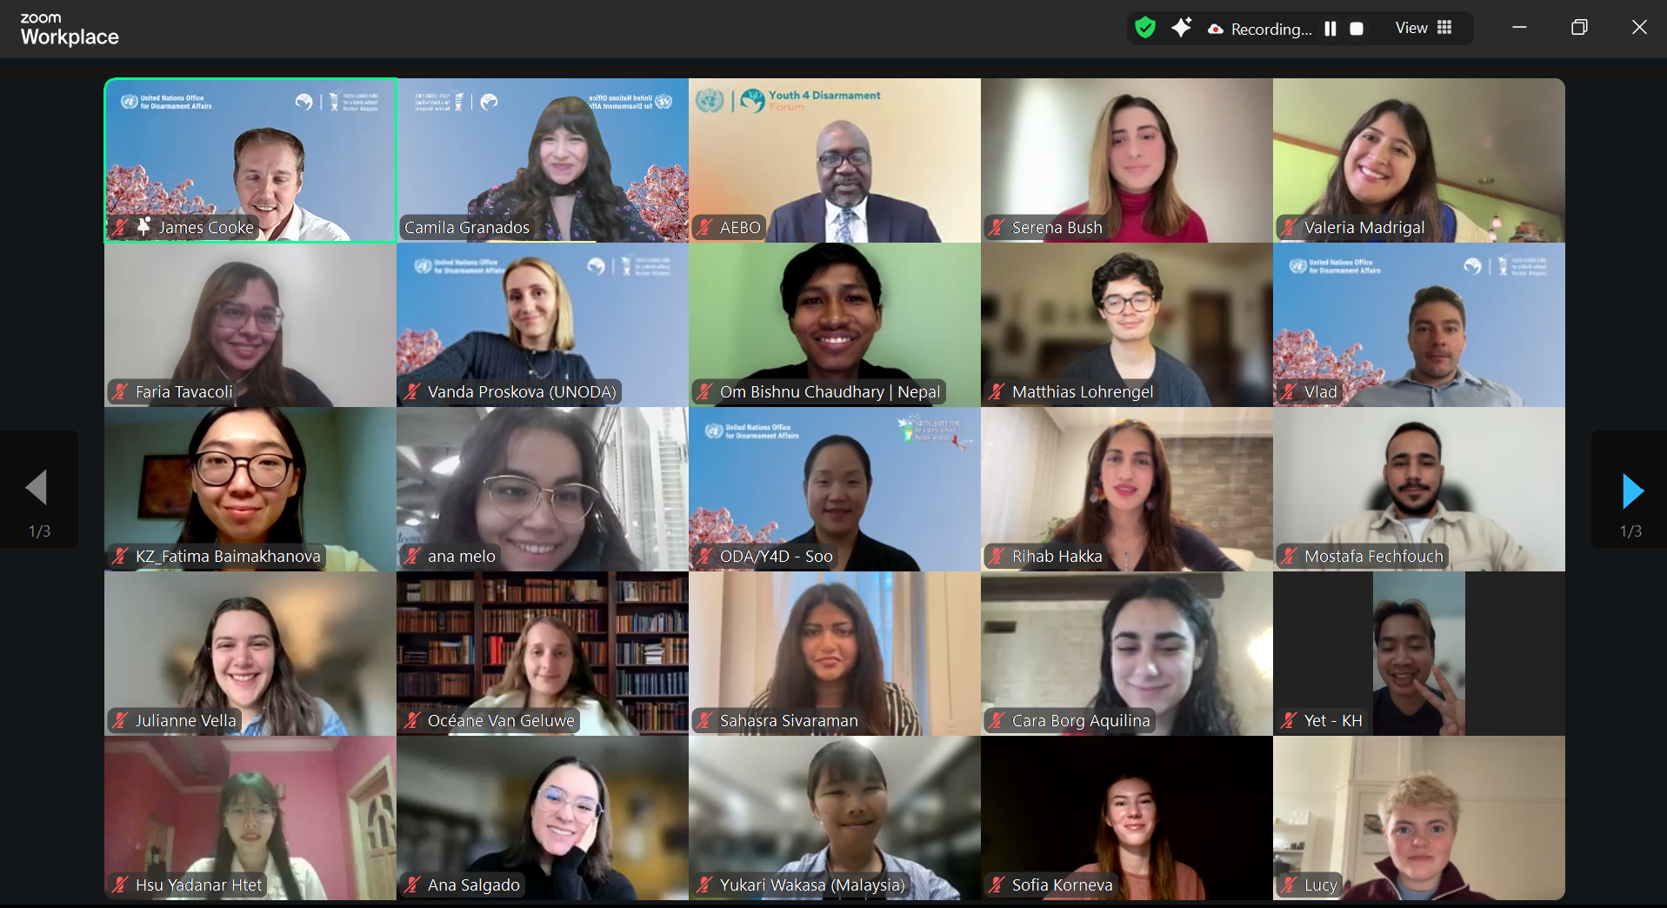Image resolution: width=1667 pixels, height=908 pixels.
Task: Go to next gallery page arrow
Action: coord(1631,491)
